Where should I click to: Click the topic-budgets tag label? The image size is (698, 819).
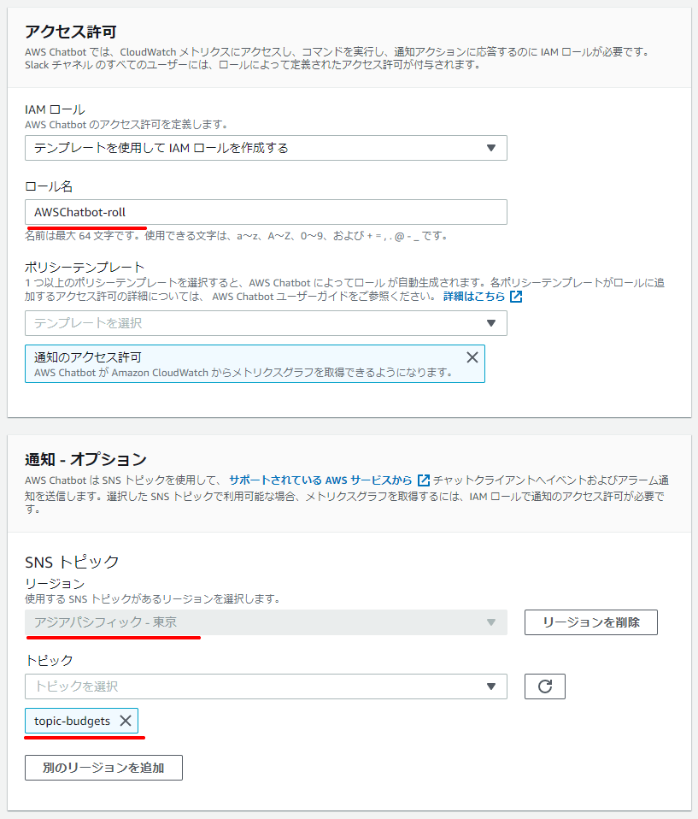[72, 721]
